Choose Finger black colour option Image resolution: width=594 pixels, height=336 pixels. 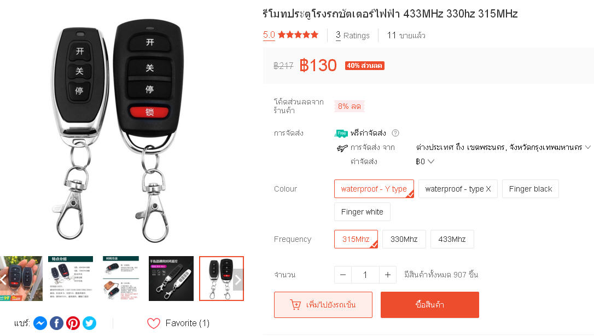pos(531,189)
